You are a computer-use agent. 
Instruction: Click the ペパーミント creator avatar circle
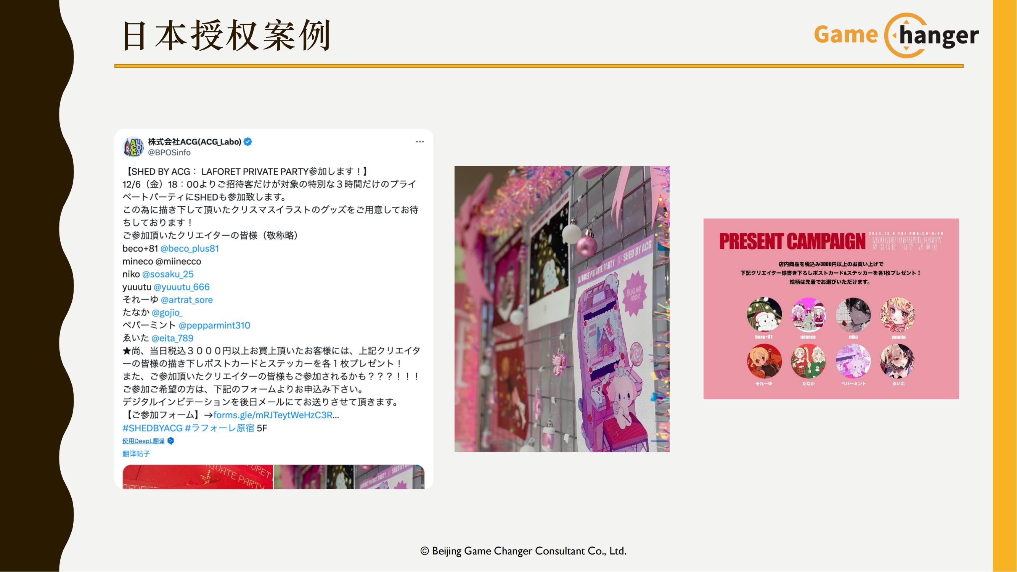click(853, 361)
